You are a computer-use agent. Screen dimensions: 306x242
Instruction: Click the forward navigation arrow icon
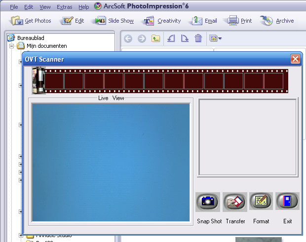142,38
